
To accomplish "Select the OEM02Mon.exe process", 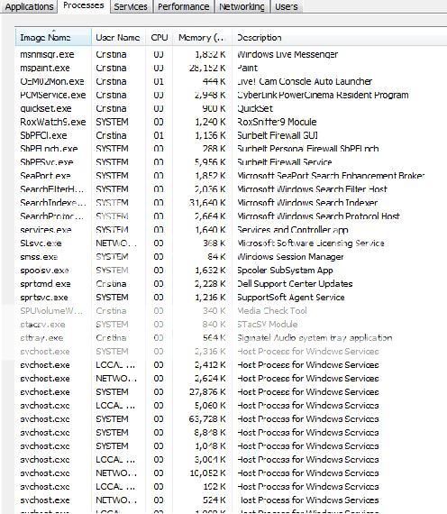I will pyautogui.click(x=231, y=81).
